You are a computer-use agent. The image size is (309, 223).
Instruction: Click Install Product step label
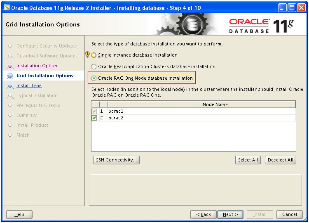[x=32, y=125]
